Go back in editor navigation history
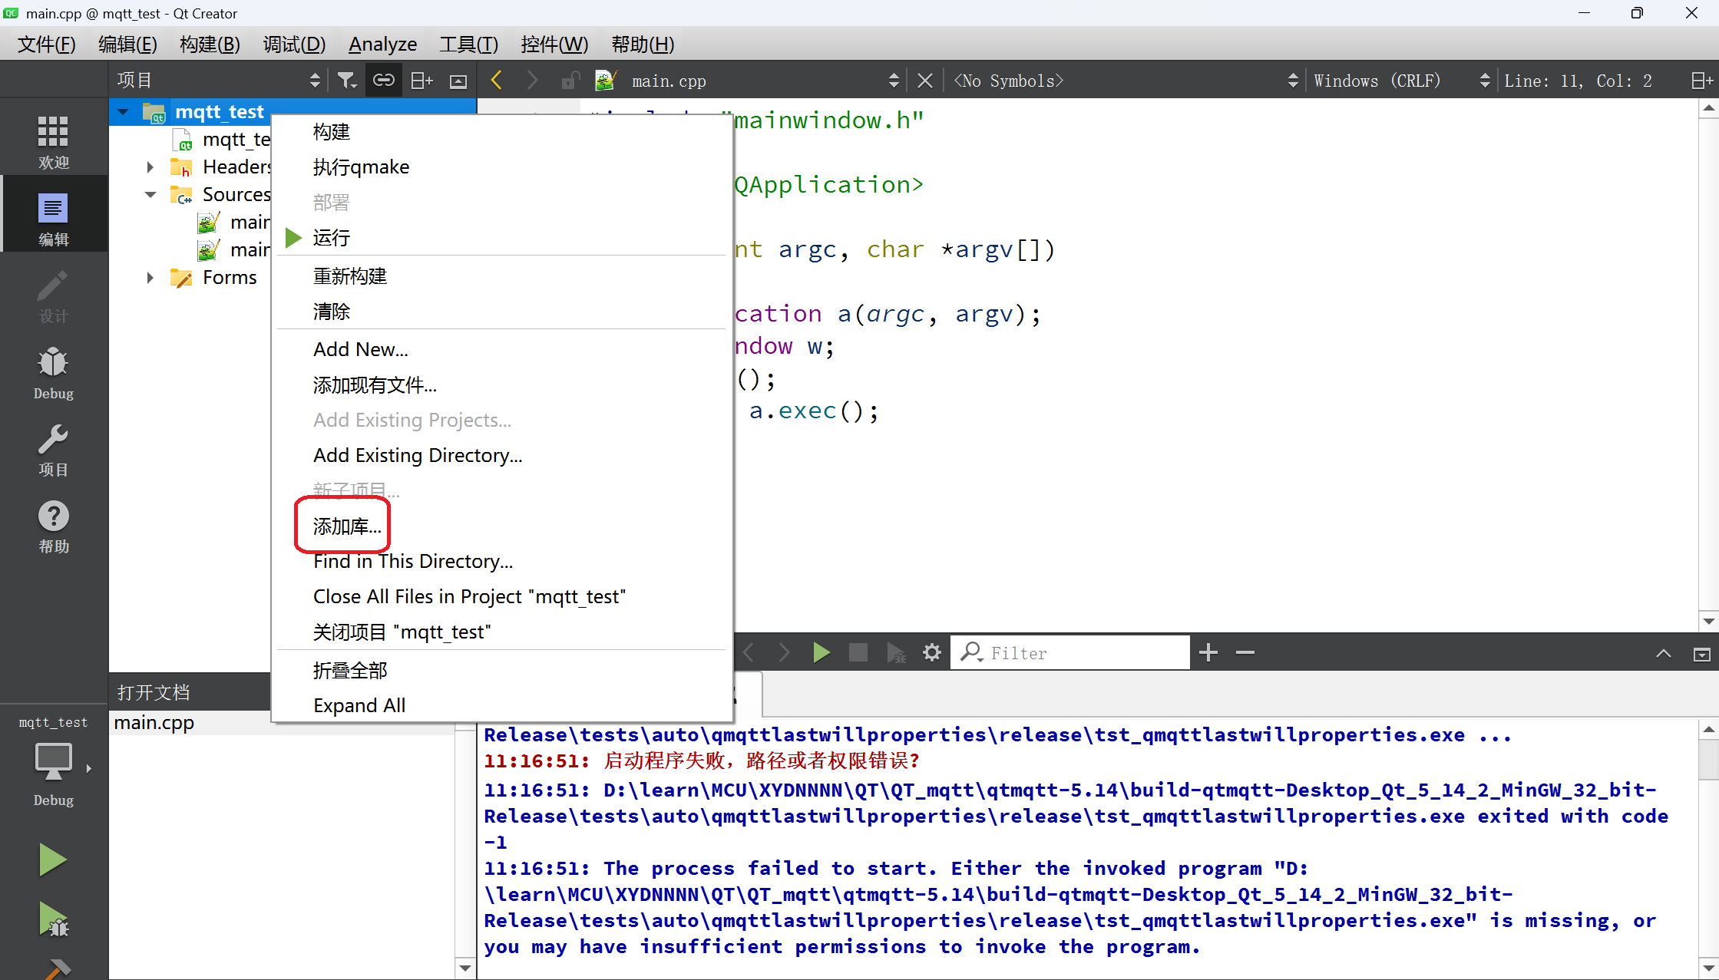Image resolution: width=1719 pixels, height=980 pixels. coord(497,81)
